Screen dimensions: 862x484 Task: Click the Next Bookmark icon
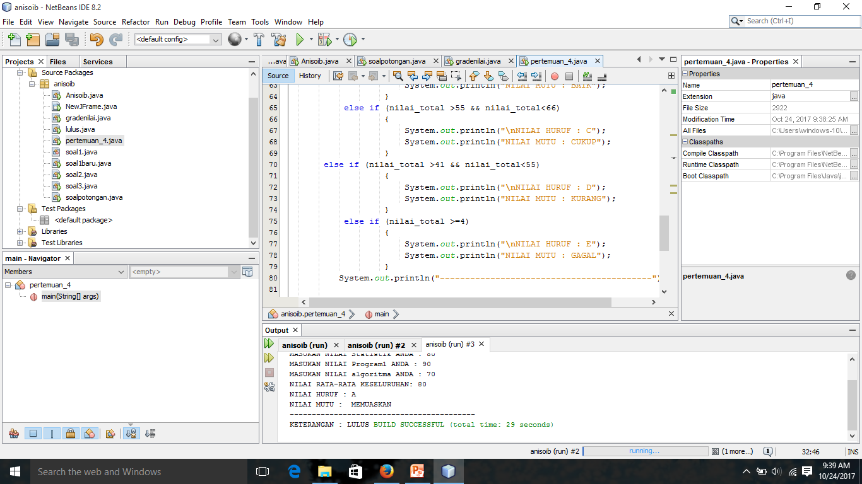coord(488,76)
